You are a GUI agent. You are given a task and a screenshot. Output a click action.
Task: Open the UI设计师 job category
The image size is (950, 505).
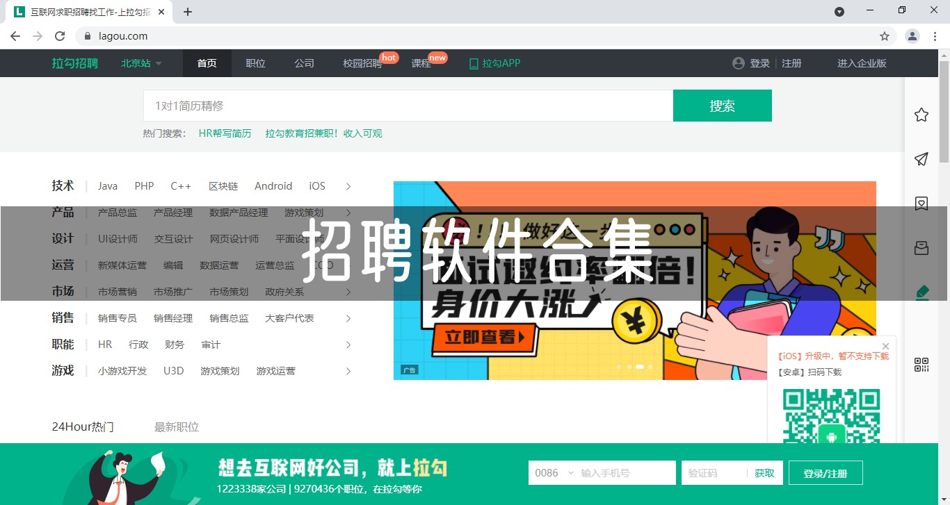pos(118,239)
